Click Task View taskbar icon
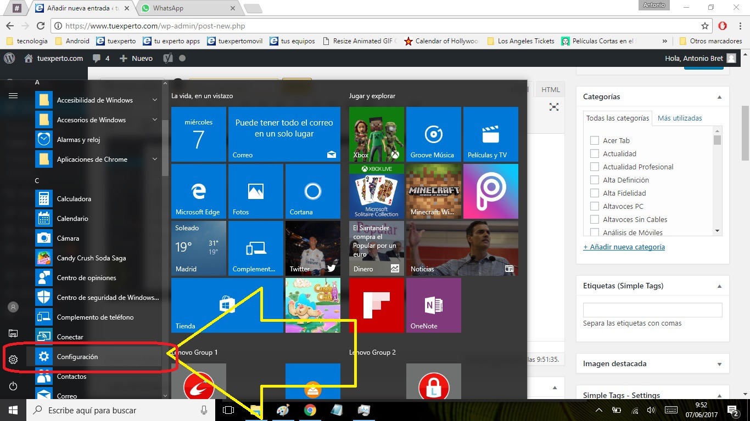The height and width of the screenshot is (421, 750). [x=228, y=410]
